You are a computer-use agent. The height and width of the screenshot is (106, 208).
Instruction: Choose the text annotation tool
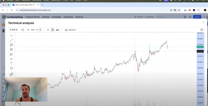[x=11, y=64]
